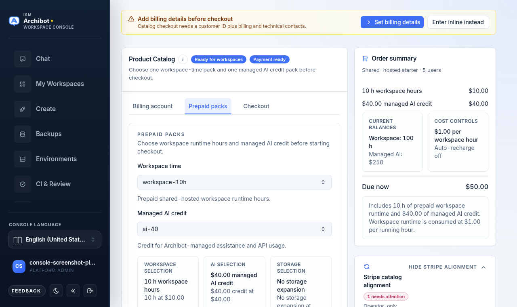Click the 1 needs attention badge
The height and width of the screenshot is (307, 517).
[386, 296]
